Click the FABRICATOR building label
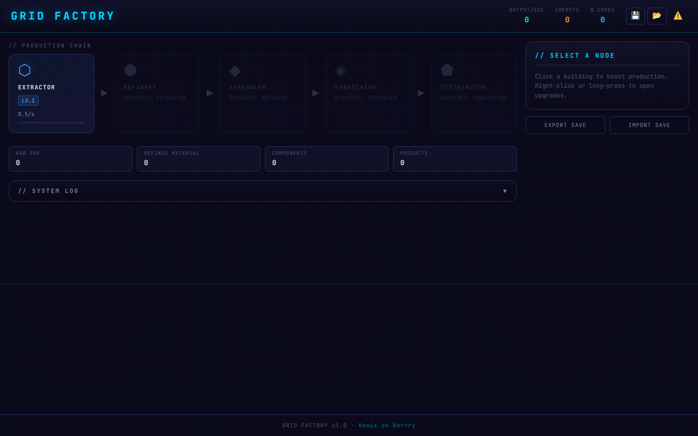This screenshot has height=436, width=698. (356, 88)
